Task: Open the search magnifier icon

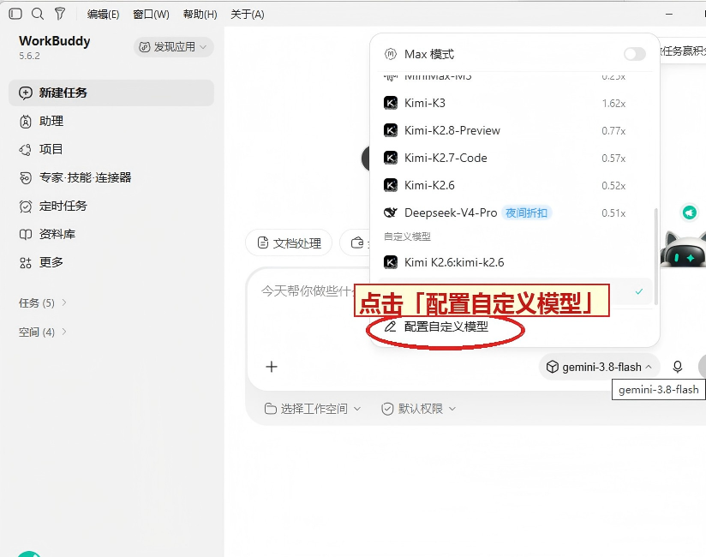Action: tap(38, 14)
